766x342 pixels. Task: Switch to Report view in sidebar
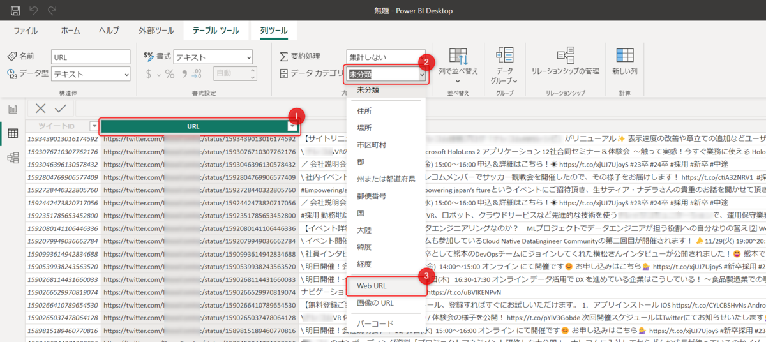(x=12, y=109)
